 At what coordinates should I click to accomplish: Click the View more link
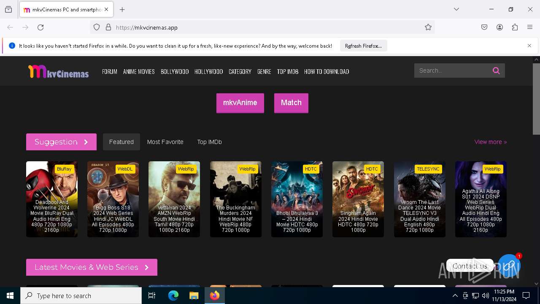pos(491,142)
